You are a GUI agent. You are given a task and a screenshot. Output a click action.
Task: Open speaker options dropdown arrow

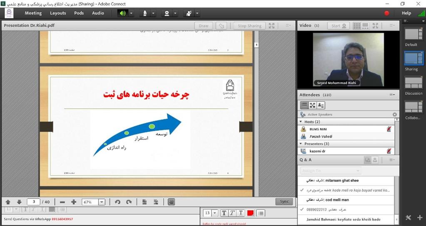[131, 13]
